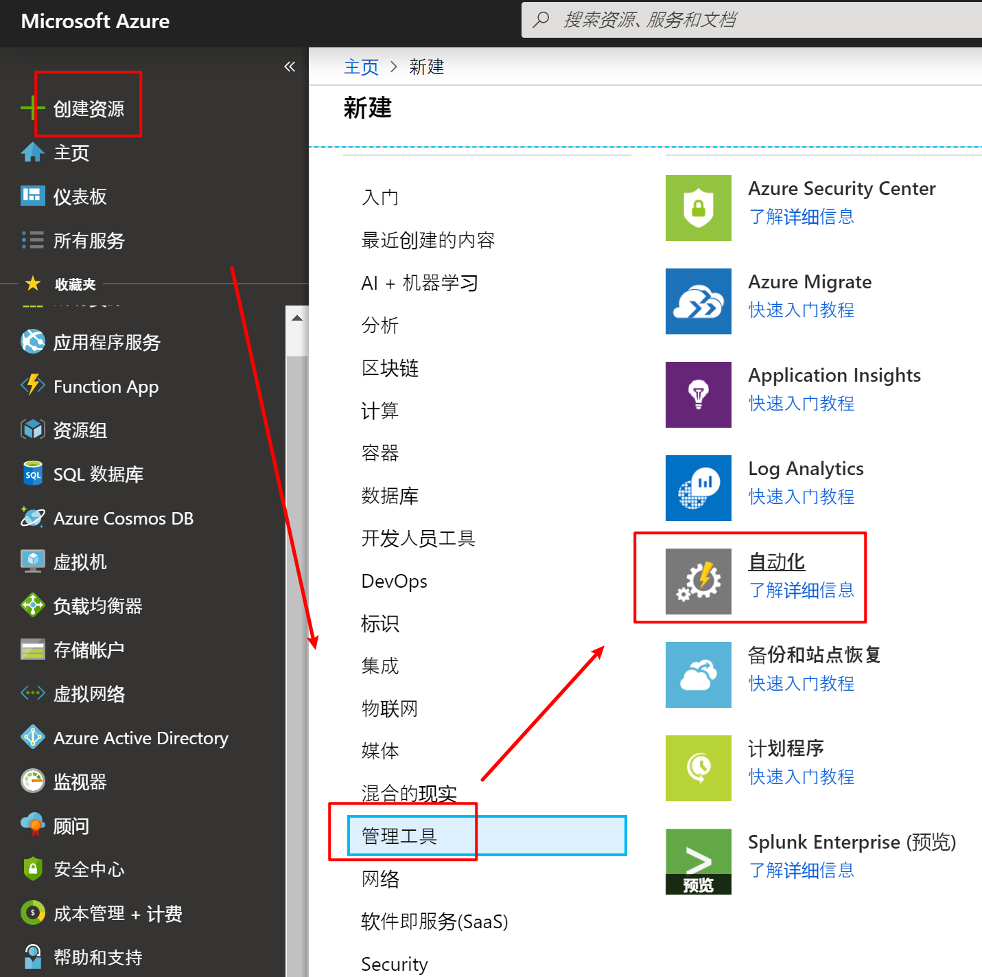Image resolution: width=982 pixels, height=977 pixels.
Task: Select the AI + 机器学习 category
Action: 419,283
